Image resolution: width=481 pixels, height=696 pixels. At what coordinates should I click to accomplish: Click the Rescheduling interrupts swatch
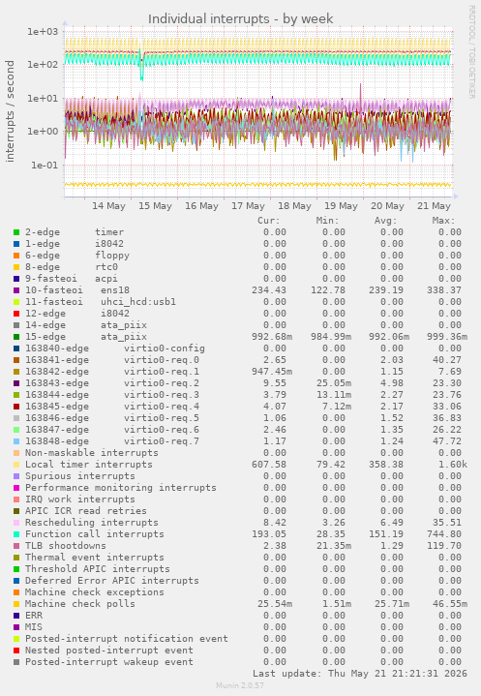point(16,523)
